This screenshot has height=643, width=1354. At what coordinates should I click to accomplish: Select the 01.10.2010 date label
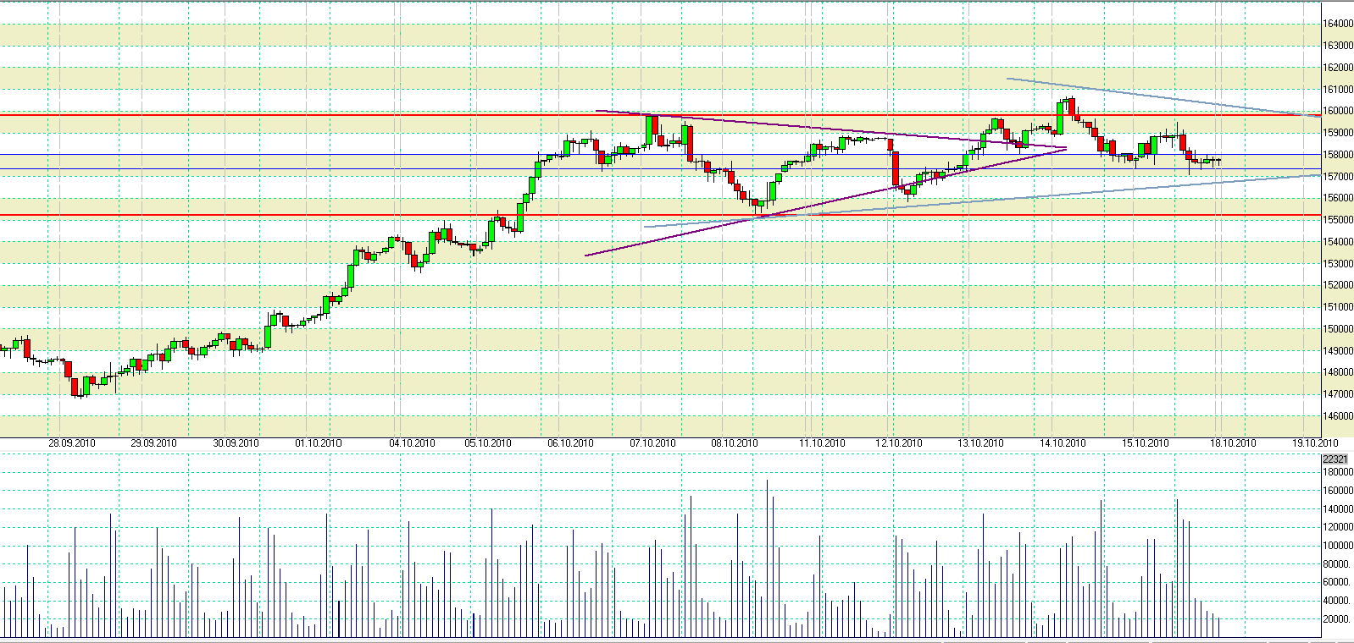point(319,443)
